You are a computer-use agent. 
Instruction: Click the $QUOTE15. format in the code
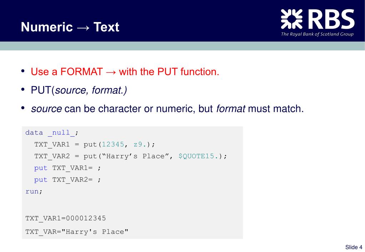coord(198,156)
